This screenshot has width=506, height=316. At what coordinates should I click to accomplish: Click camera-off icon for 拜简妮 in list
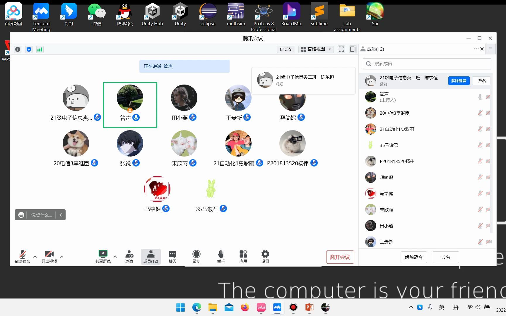[x=488, y=177]
